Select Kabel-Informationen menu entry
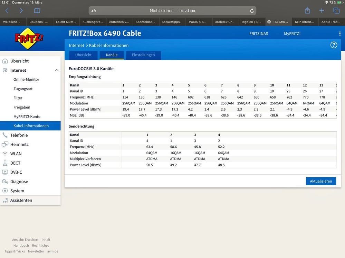345x258 pixels. (30, 126)
